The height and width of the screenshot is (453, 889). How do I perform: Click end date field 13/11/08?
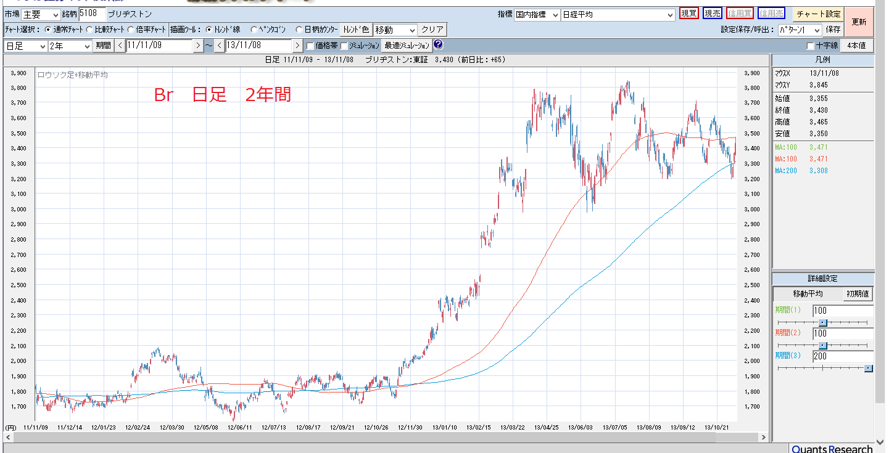coord(259,46)
